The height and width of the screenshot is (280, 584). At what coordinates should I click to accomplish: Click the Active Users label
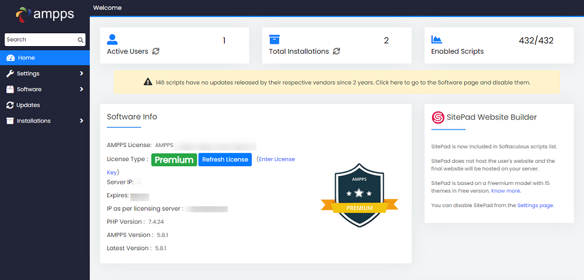(127, 51)
